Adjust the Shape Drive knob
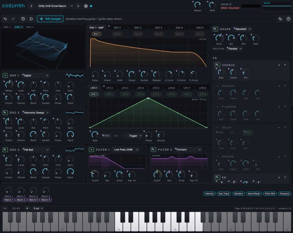Screen dimensions: 293x233 pyautogui.click(x=219, y=38)
